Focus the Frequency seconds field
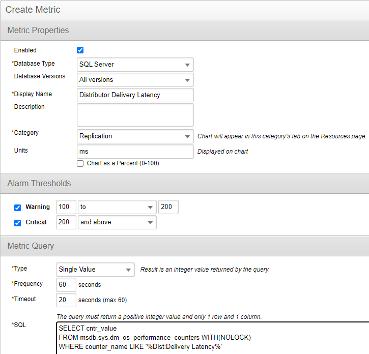Viewport: 369px width, 354px height. (x=66, y=284)
